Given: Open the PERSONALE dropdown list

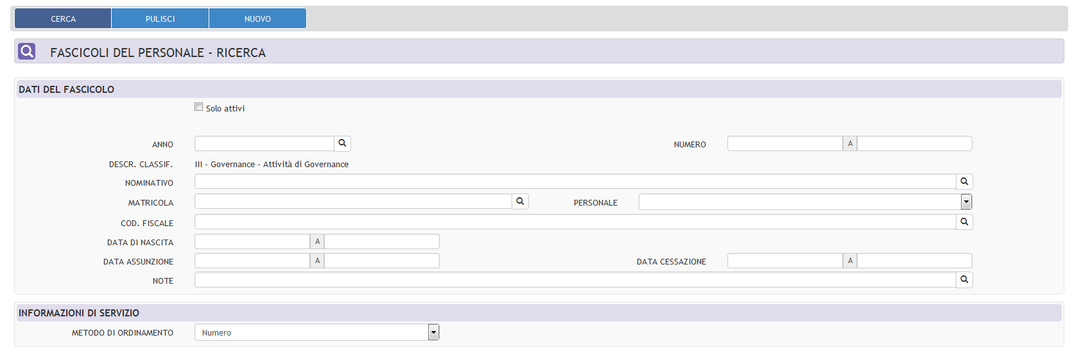Looking at the screenshot, I should click(x=966, y=202).
